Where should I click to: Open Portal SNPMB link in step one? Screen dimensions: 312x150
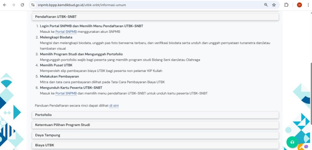[66, 32]
